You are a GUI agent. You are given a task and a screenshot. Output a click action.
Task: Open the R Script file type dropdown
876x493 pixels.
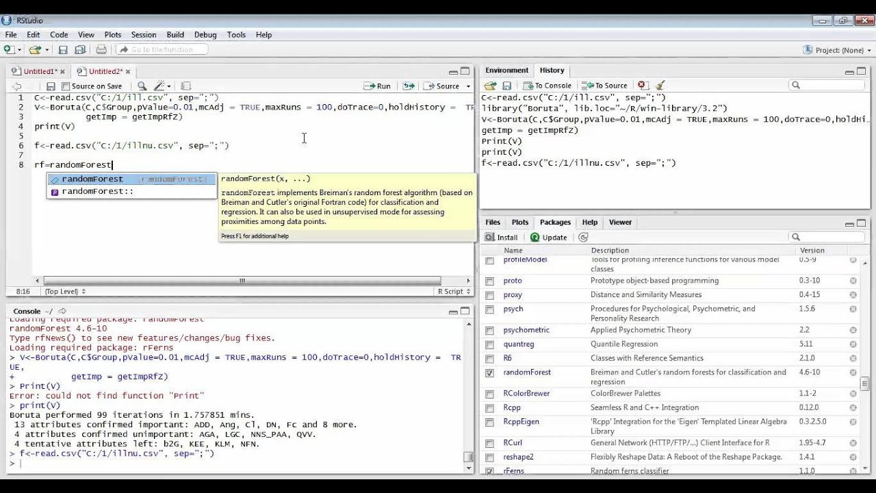pos(454,292)
